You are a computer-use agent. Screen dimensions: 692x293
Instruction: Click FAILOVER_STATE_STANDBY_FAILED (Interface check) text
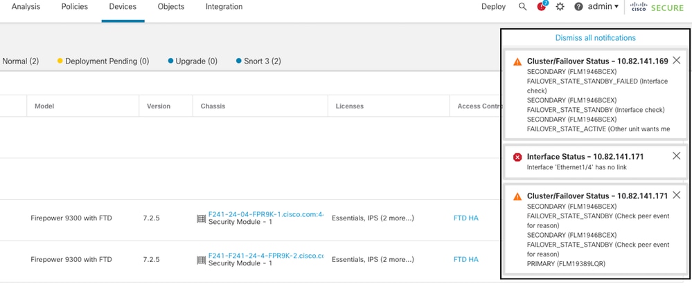(598, 86)
